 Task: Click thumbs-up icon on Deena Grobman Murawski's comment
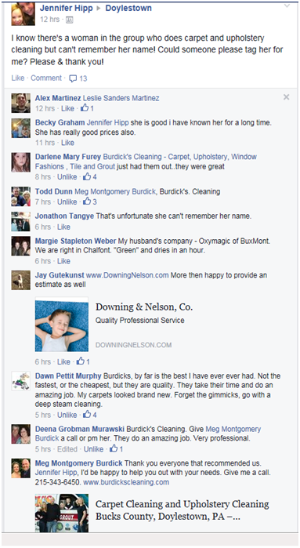(x=114, y=448)
